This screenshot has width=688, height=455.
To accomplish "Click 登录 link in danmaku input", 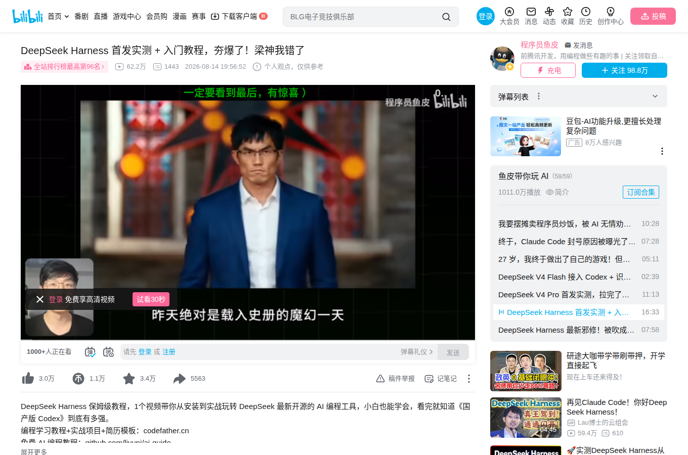I will tap(145, 352).
